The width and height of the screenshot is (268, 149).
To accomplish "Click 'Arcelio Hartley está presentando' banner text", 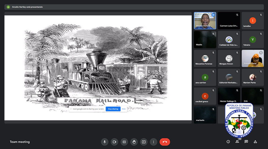I will coord(27,7).
